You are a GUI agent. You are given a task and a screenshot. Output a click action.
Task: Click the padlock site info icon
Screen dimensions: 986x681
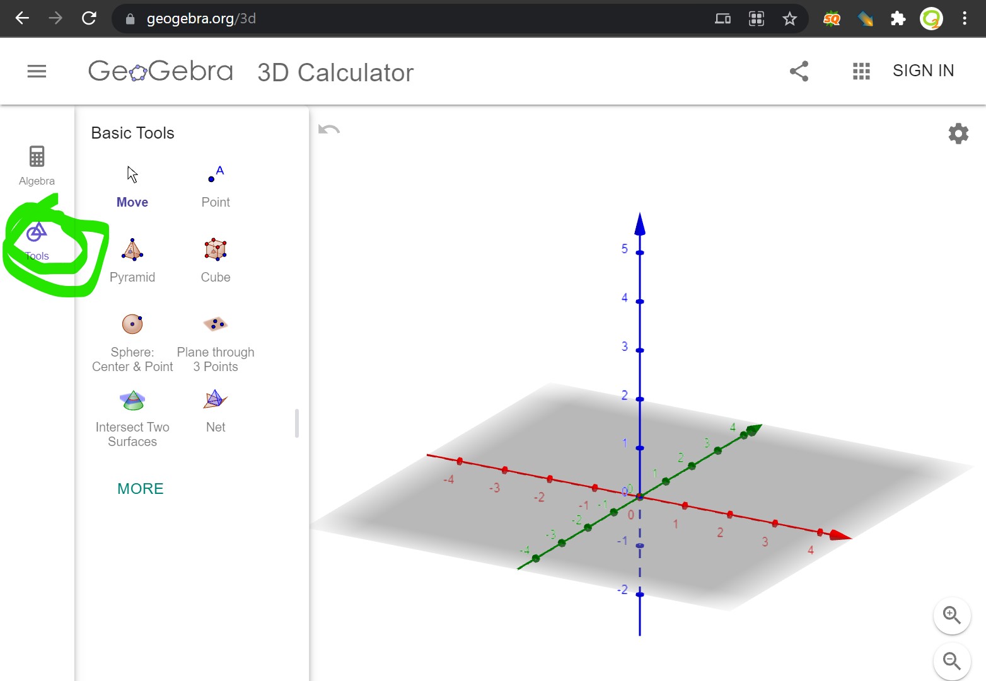click(x=130, y=19)
